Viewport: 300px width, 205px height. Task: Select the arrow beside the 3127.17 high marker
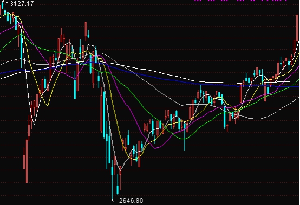[6, 3]
